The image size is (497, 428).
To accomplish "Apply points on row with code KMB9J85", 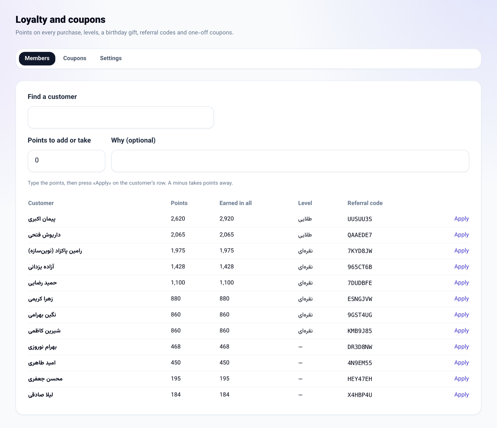I will pos(461,331).
